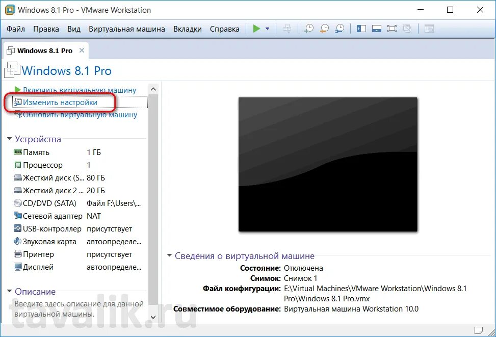This screenshot has width=496, height=337.
Task: Open the Виртуальная машина menu
Action: point(127,29)
